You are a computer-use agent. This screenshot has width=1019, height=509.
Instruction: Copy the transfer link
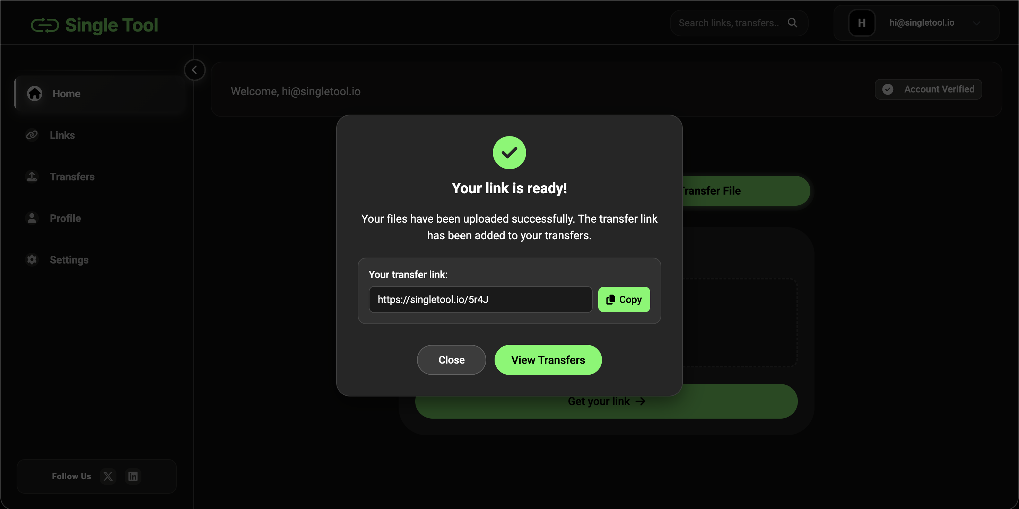point(624,300)
